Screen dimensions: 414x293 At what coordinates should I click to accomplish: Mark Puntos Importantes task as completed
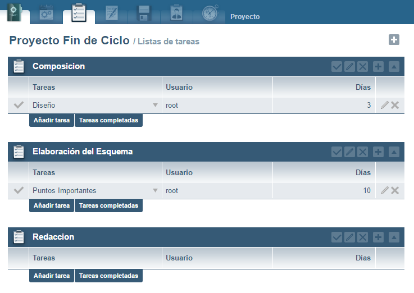[19, 190]
